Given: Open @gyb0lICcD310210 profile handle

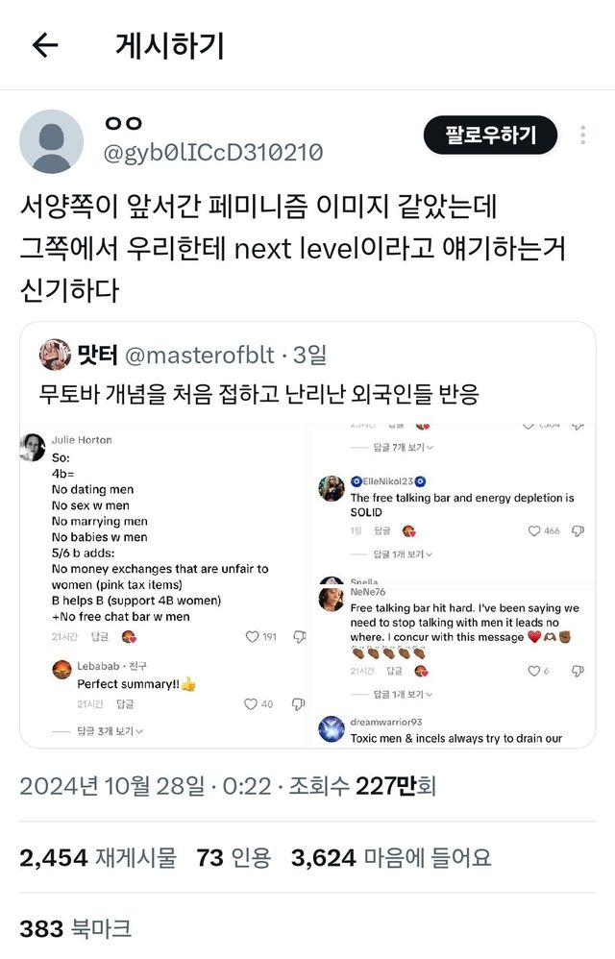Looking at the screenshot, I should (211, 152).
